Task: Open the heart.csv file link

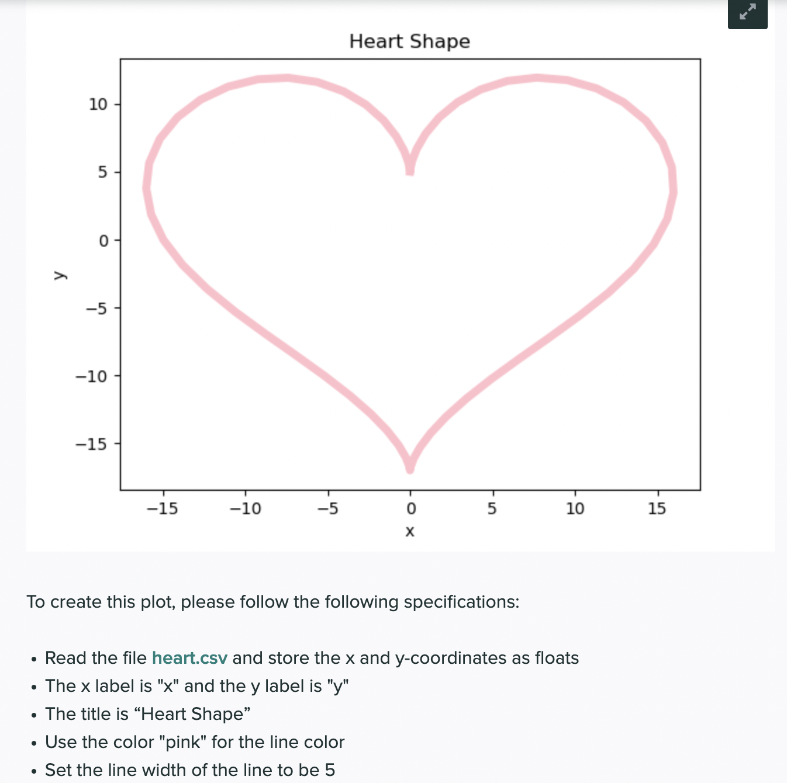Action: (x=189, y=658)
